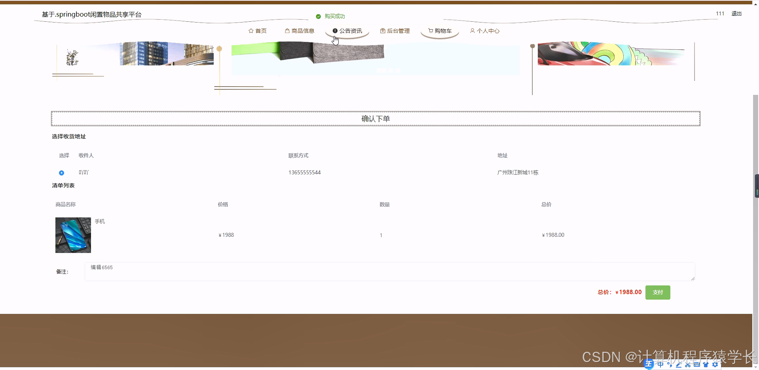This screenshot has width=759, height=370.
Task: Click the 退出 logout link
Action: [736, 13]
